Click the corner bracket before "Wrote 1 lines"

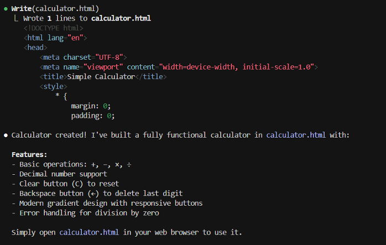coord(16,19)
